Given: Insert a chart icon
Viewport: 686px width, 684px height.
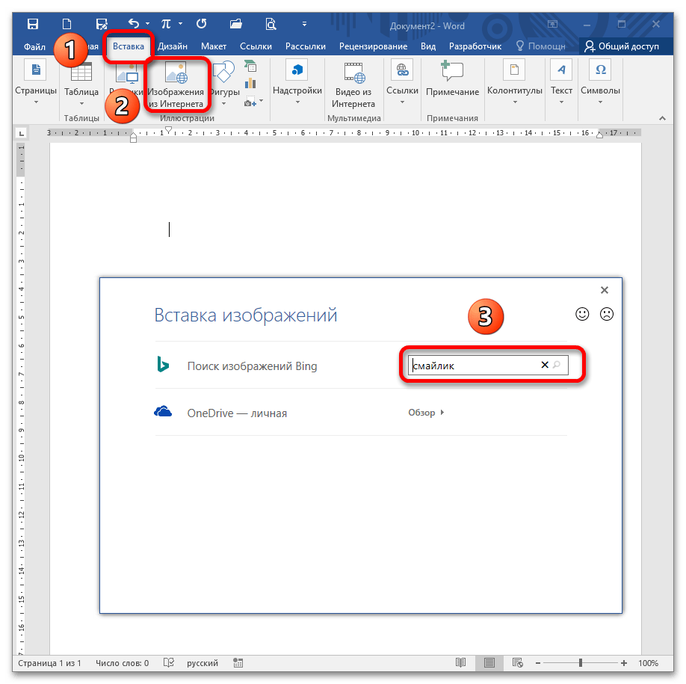Looking at the screenshot, I should (x=250, y=83).
